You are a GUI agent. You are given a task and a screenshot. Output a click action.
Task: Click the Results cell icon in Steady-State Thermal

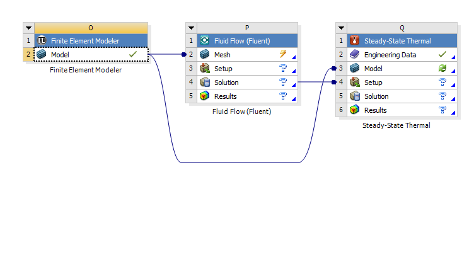point(355,110)
